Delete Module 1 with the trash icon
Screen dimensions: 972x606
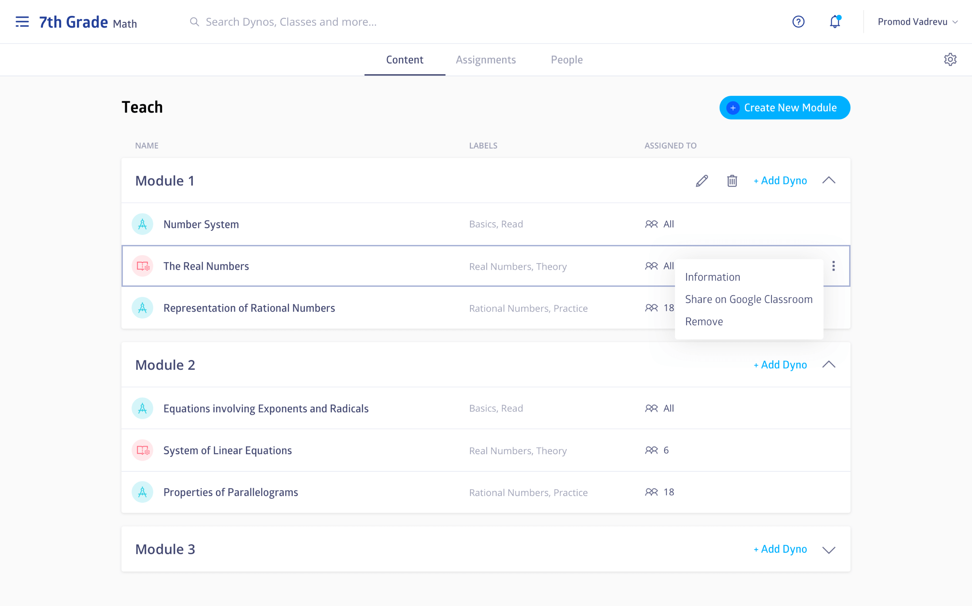pos(732,181)
